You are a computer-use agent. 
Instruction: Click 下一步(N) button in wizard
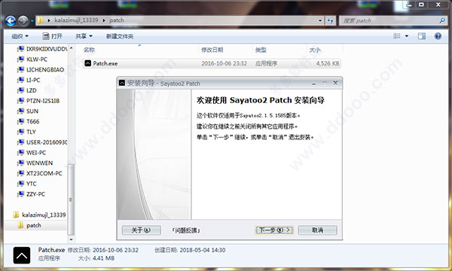point(274,230)
